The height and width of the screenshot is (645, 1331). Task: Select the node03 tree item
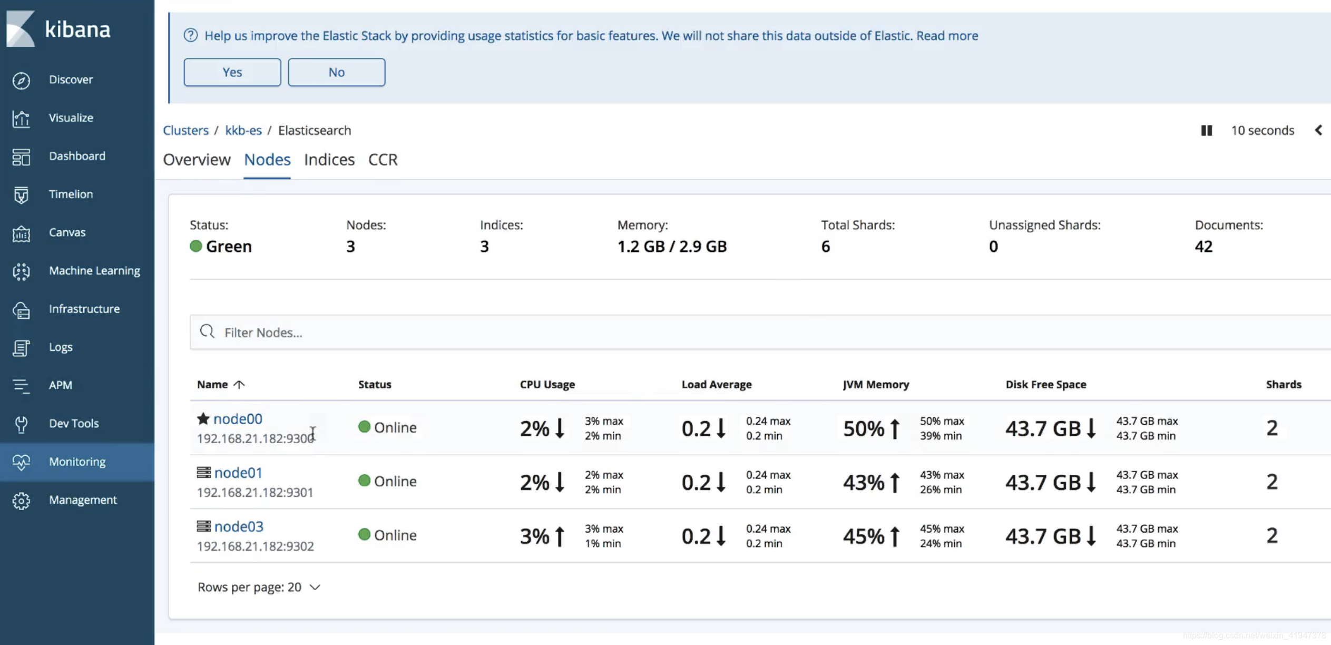(x=238, y=526)
